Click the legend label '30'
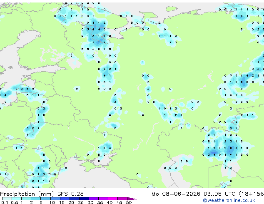This screenshot has height=204, width=264. pyautogui.click(x=90, y=202)
